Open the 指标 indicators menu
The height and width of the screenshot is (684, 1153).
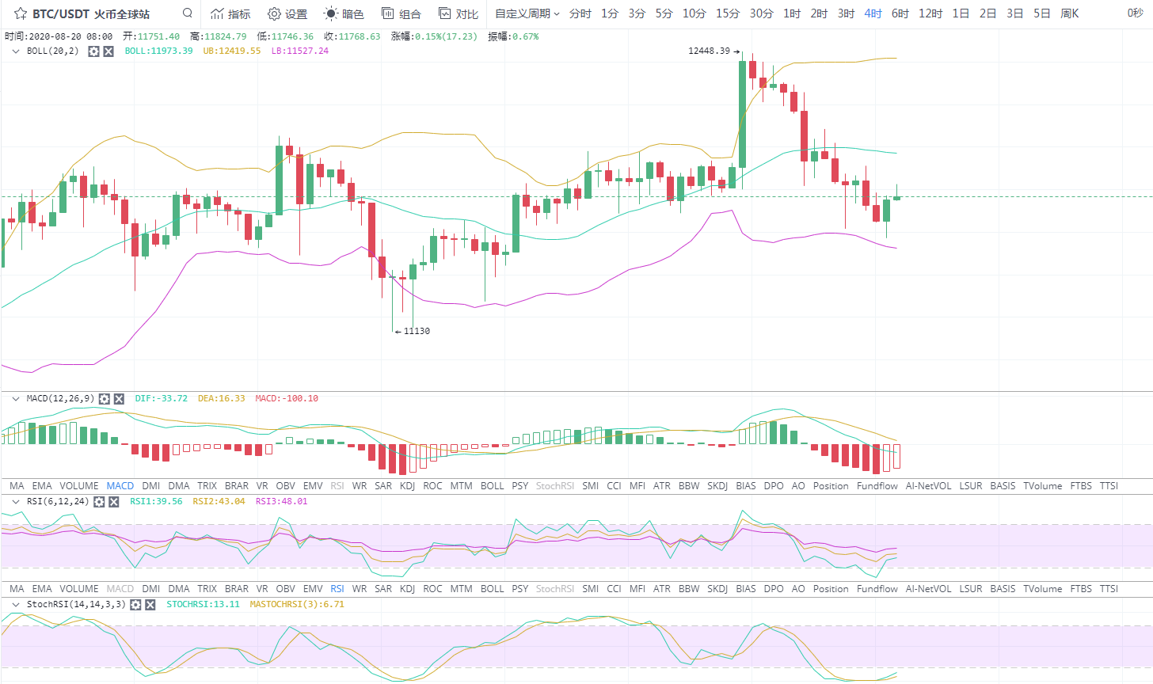[x=230, y=13]
